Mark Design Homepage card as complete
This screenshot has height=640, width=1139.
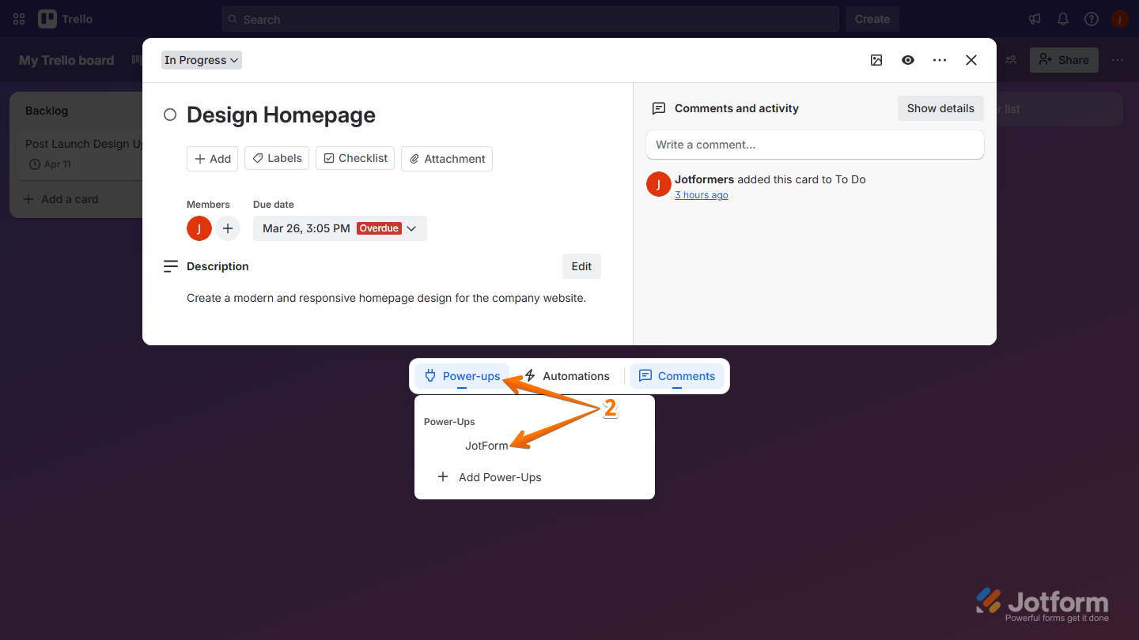[170, 115]
